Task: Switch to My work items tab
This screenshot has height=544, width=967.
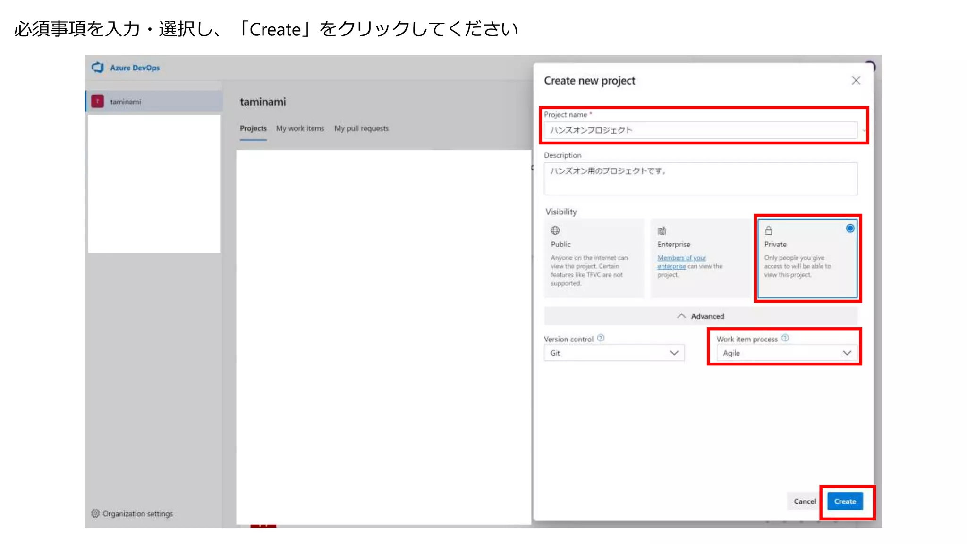Action: point(300,128)
